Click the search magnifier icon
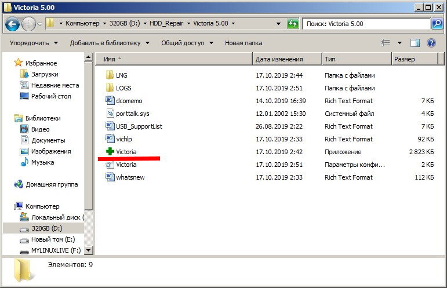This screenshot has width=447, height=288. (x=437, y=24)
